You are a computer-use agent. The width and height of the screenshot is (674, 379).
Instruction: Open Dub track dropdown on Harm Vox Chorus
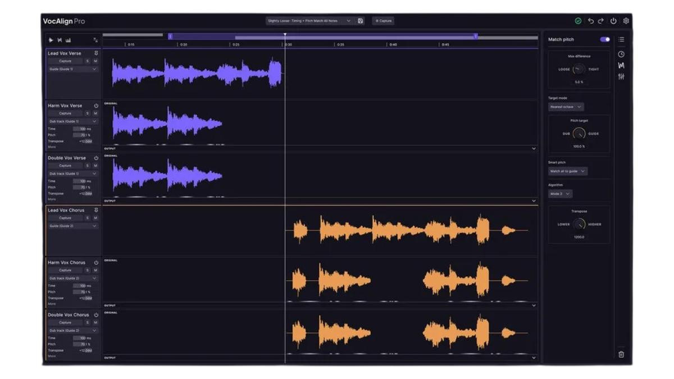(73, 278)
